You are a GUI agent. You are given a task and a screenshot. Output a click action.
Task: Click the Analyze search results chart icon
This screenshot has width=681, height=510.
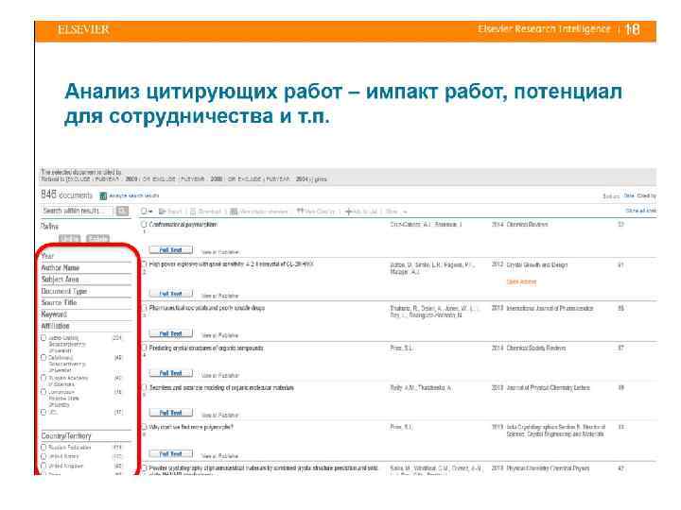click(x=103, y=196)
